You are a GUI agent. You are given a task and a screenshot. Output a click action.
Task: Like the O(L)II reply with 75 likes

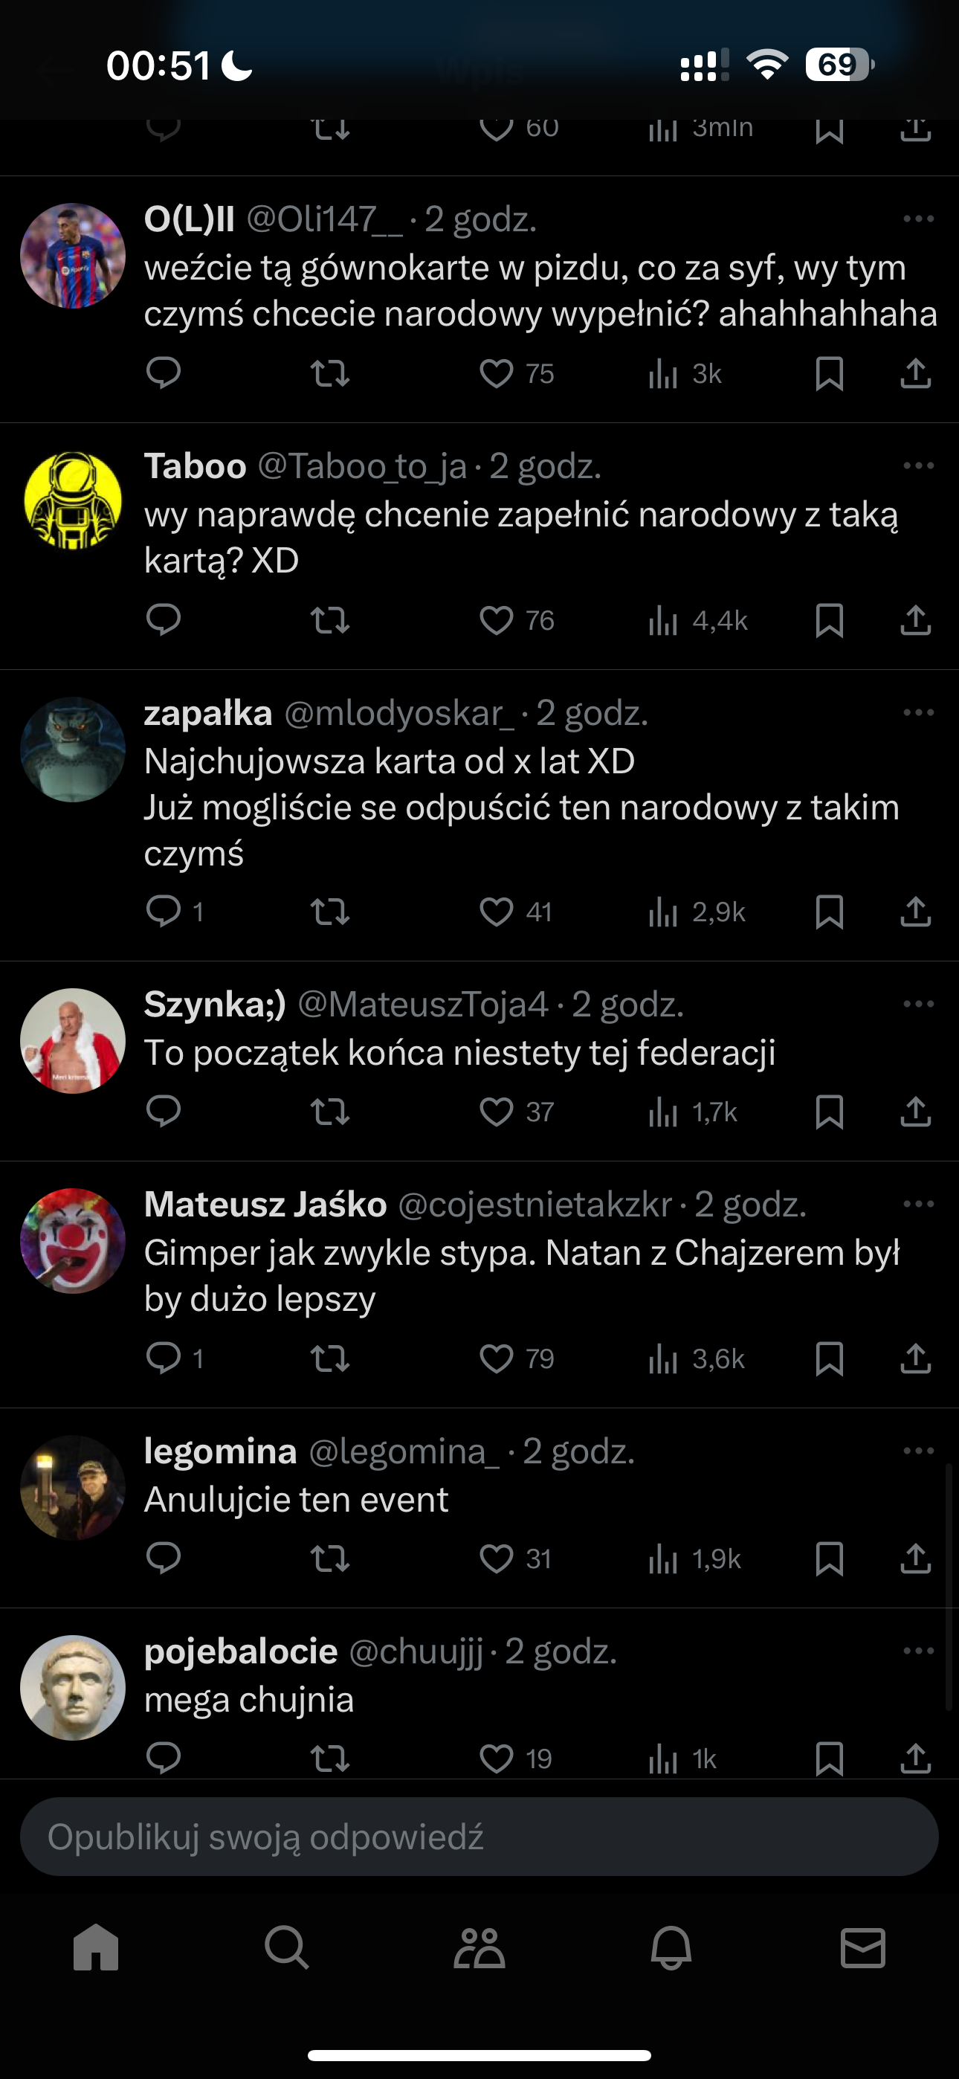(497, 374)
